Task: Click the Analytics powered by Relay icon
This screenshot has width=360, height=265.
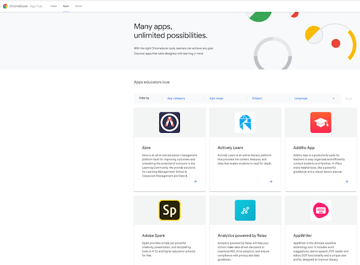Action: pos(245,210)
